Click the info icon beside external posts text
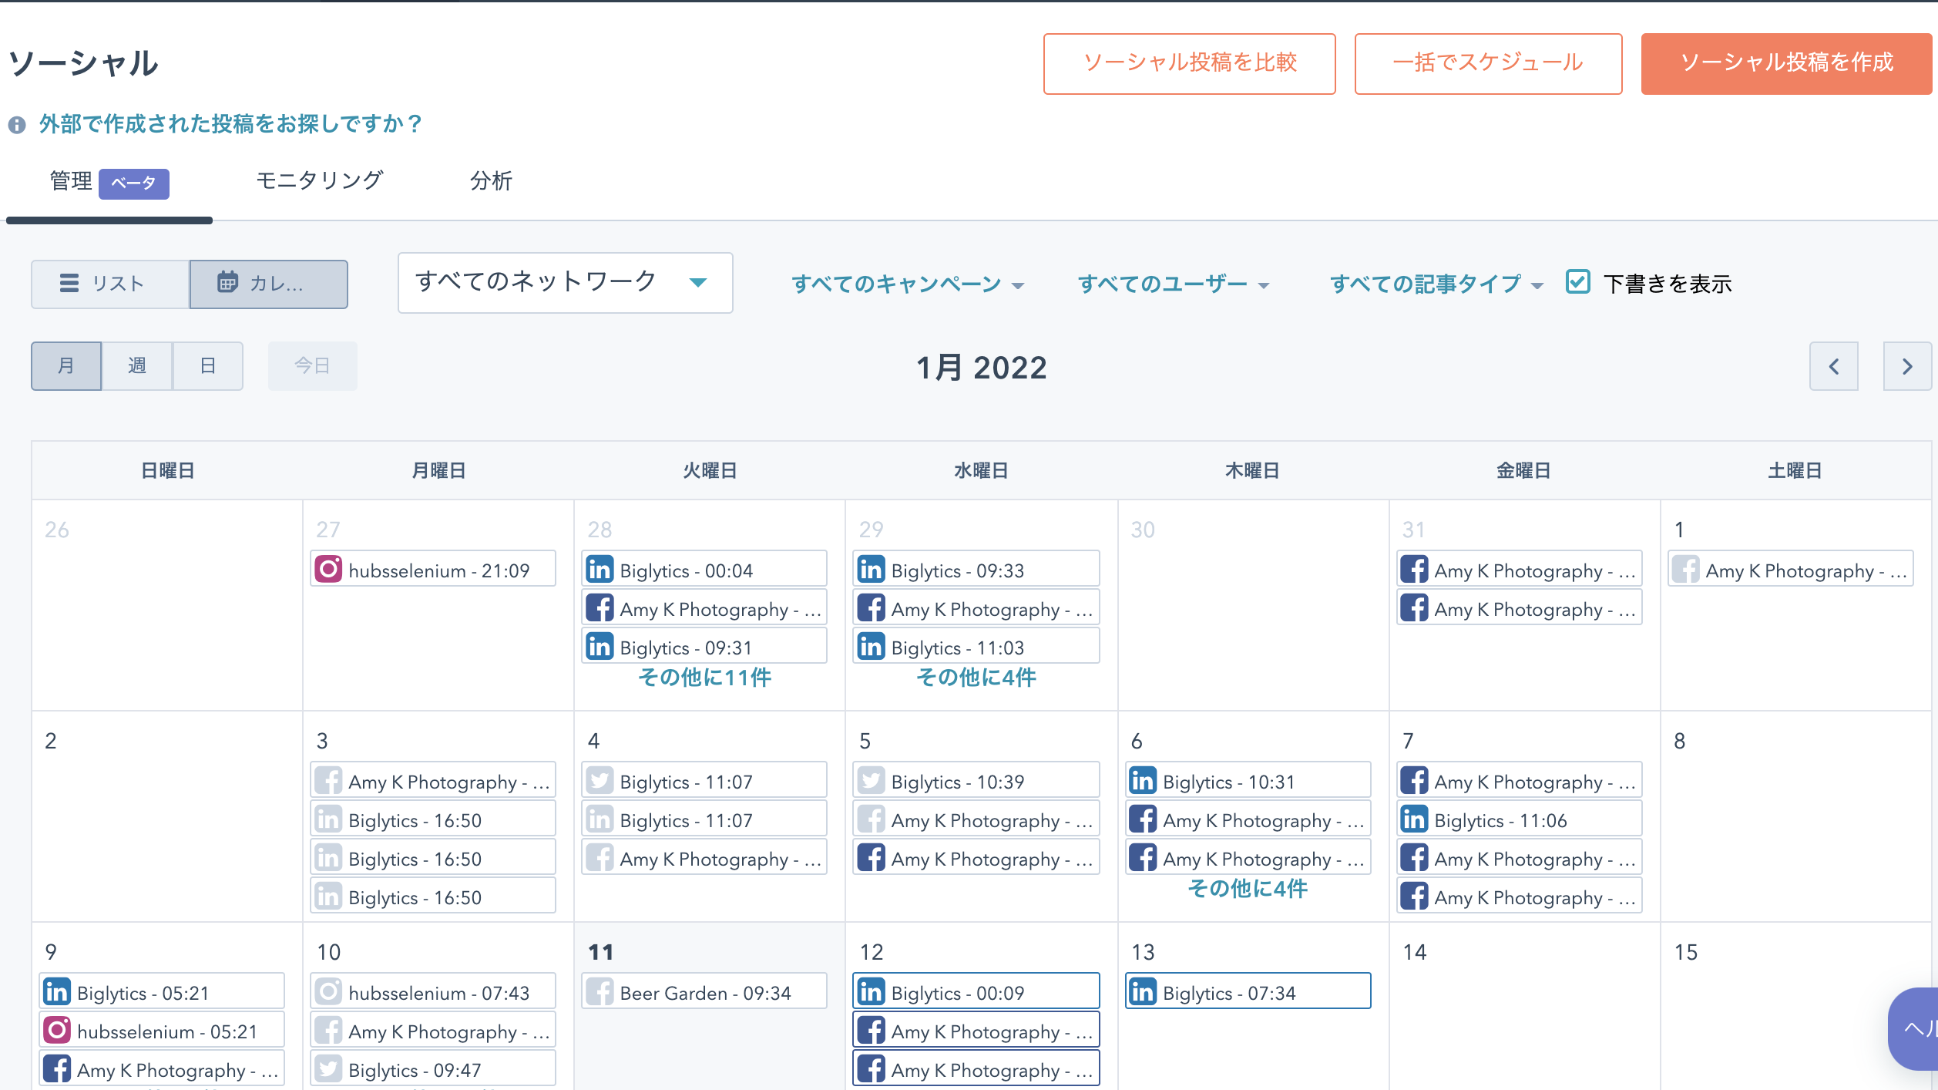The height and width of the screenshot is (1090, 1938). pyautogui.click(x=18, y=123)
